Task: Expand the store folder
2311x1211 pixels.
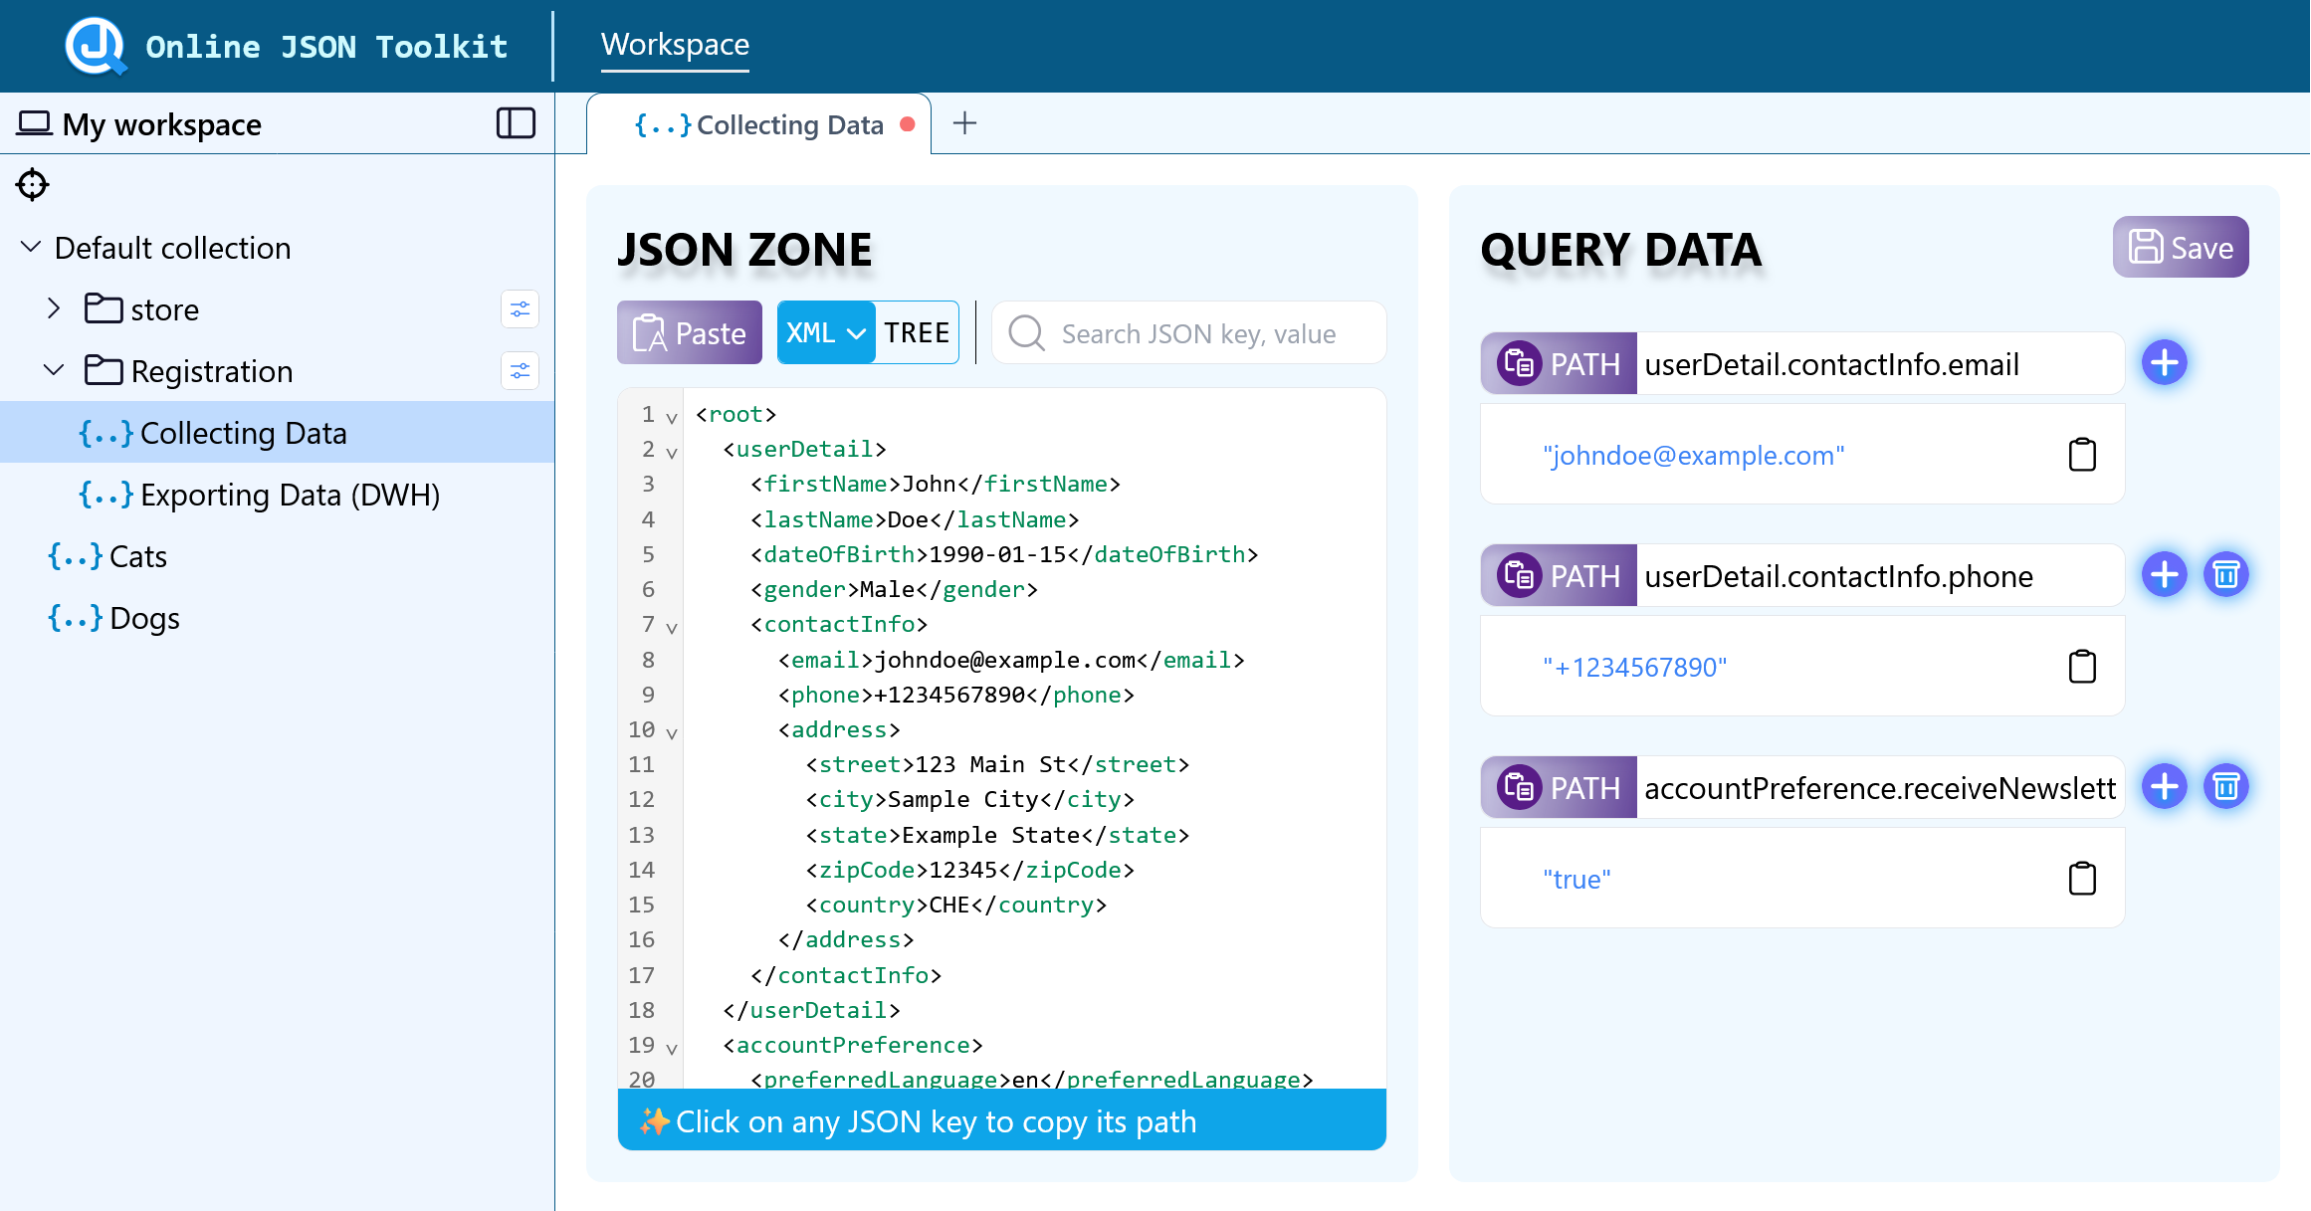Action: [x=54, y=308]
